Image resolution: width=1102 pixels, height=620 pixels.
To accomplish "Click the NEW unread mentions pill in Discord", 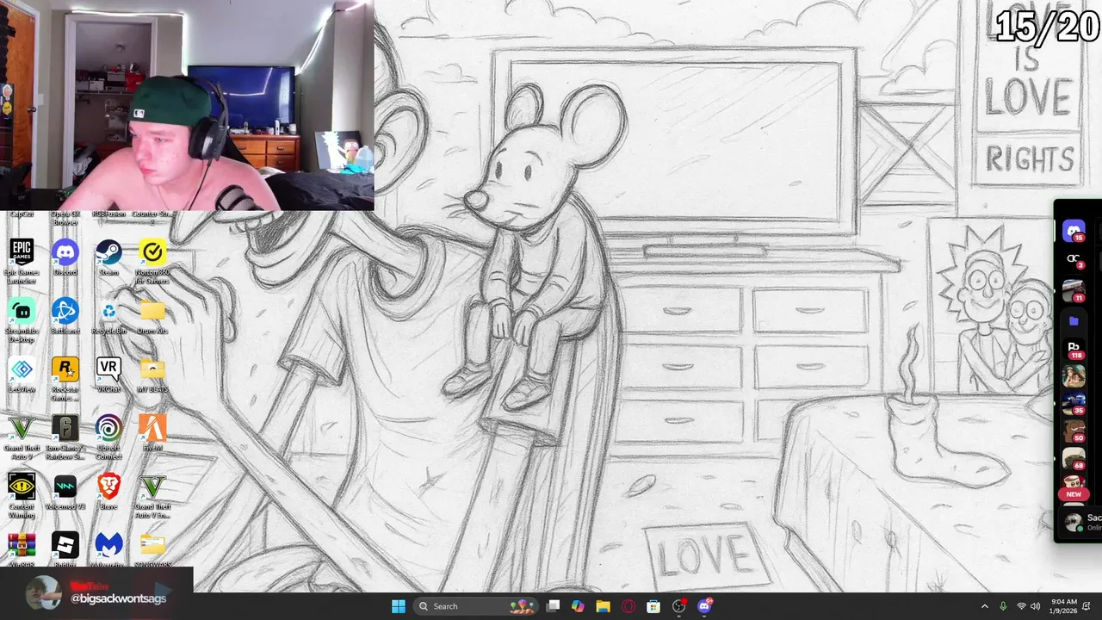I will pyautogui.click(x=1074, y=494).
